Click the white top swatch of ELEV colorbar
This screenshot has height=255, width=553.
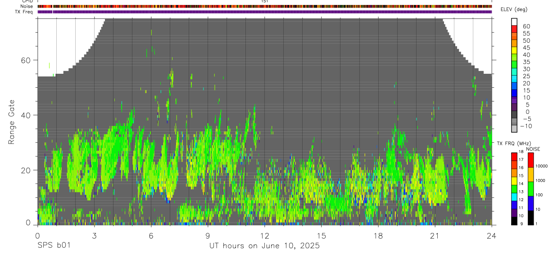[x=514, y=22]
